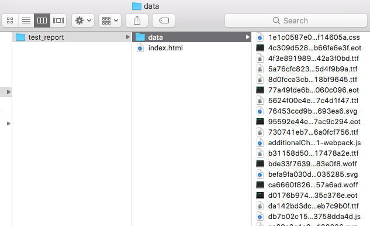Click the Search field

(296, 20)
